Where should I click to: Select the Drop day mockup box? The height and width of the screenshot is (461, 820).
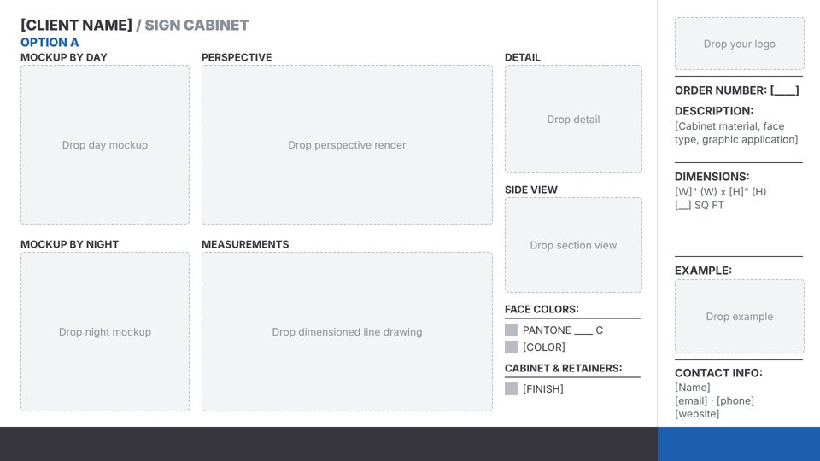click(x=105, y=145)
